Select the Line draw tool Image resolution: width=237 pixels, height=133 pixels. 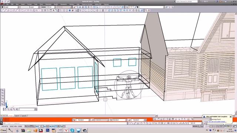[x=3, y=10]
